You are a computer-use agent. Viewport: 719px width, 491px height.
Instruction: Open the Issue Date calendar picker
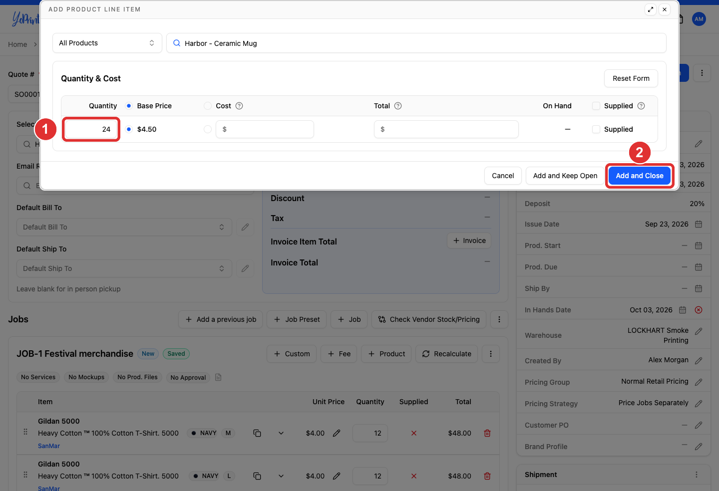pos(699,224)
